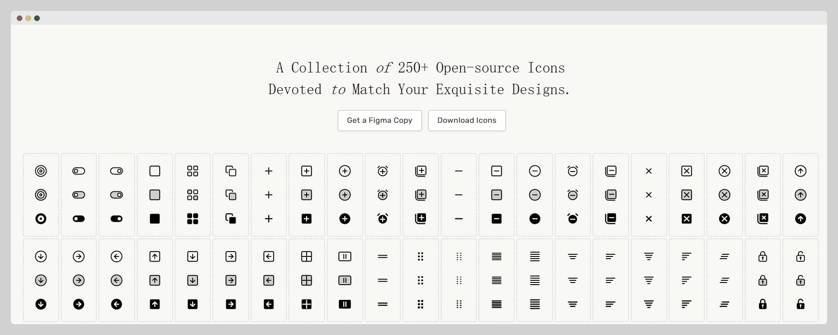
Task: Select the outline right-arrow circle icon
Action: pos(79,256)
